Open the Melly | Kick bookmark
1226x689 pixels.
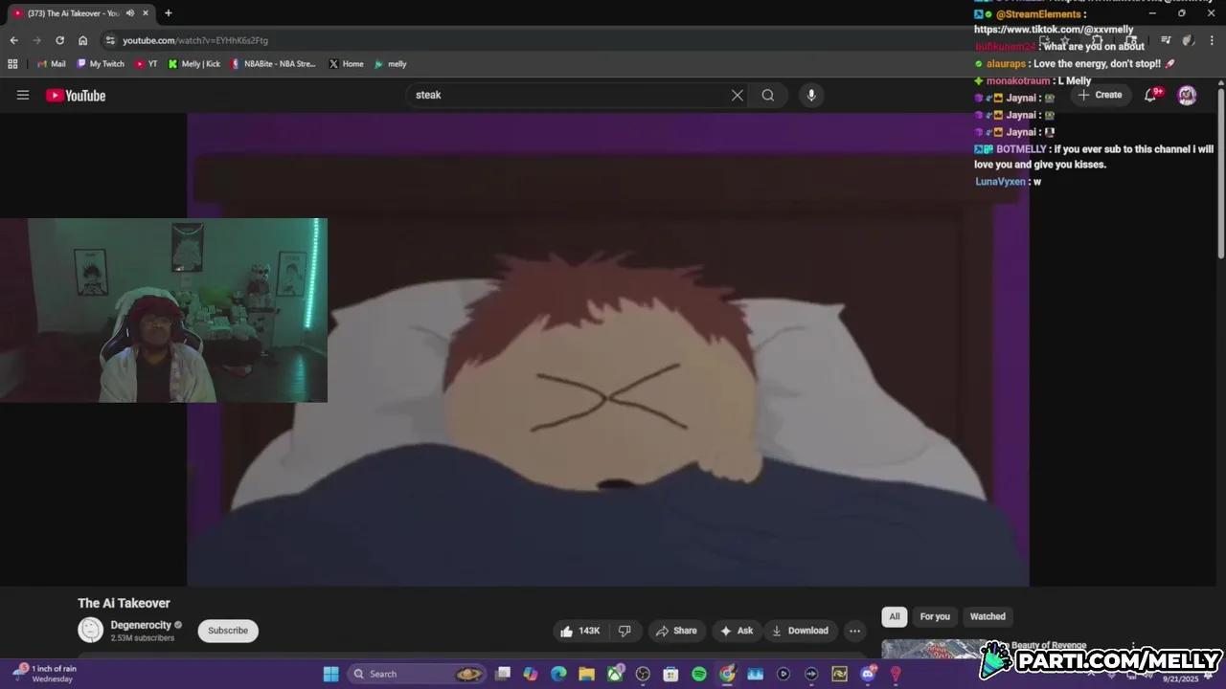(193, 64)
